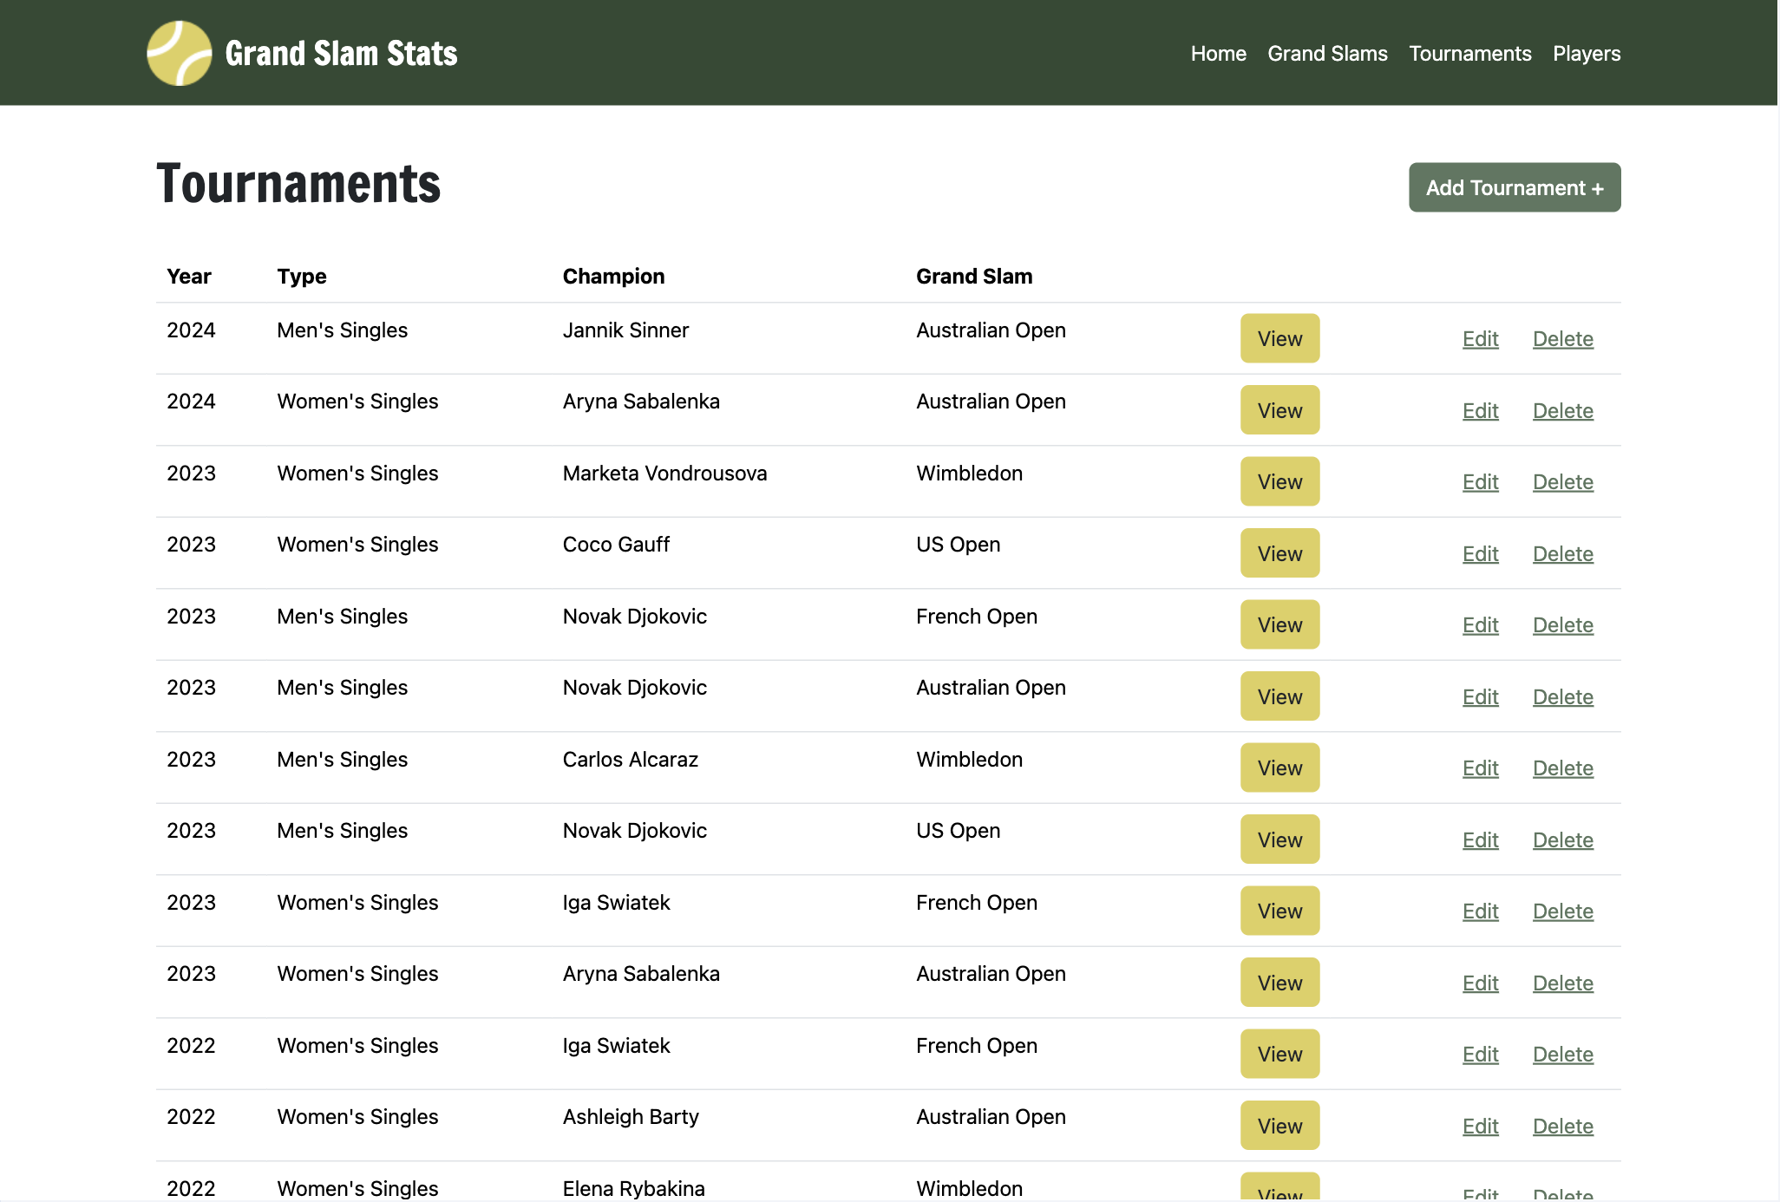The height and width of the screenshot is (1202, 1780).
Task: Click the Add Tournament button
Action: pos(1514,187)
